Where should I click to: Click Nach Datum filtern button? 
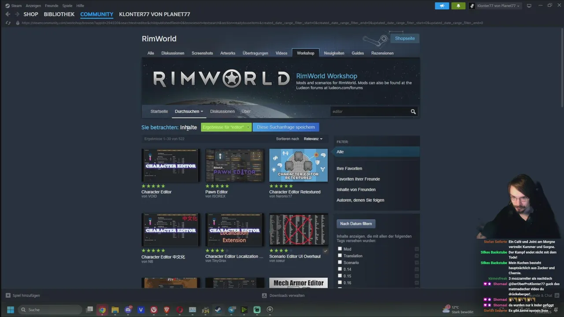click(x=356, y=224)
